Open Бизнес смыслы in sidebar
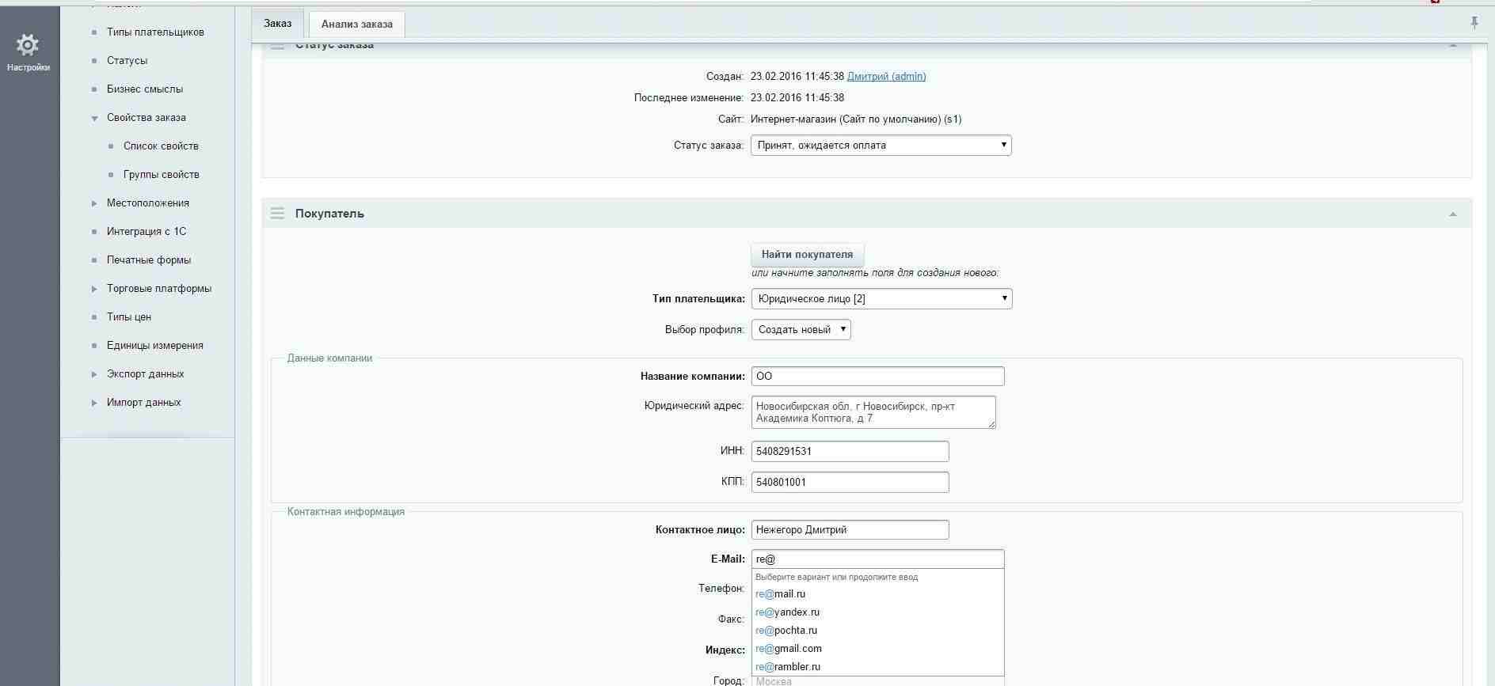1495x686 pixels. 145,89
